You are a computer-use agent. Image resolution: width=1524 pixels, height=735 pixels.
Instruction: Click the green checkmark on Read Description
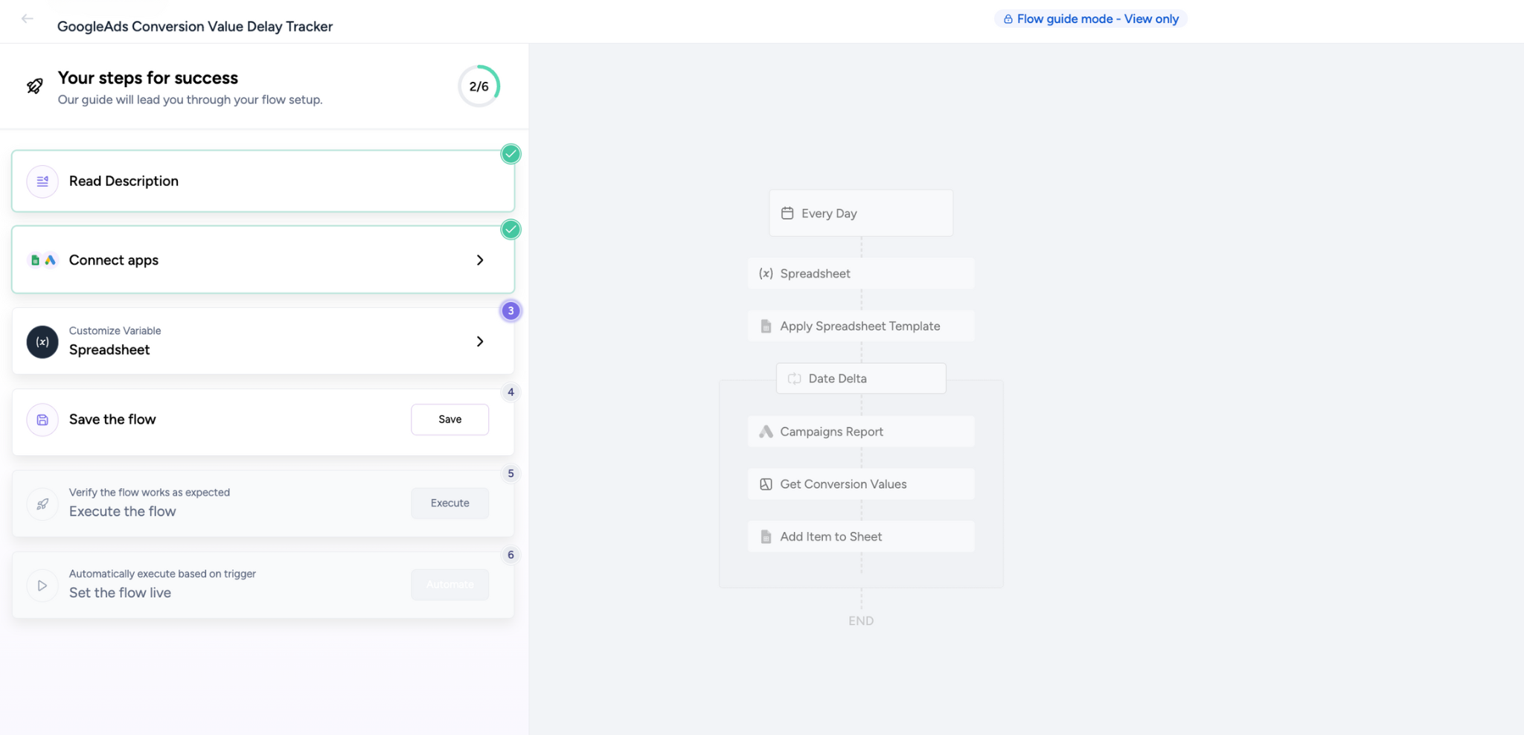click(x=510, y=154)
